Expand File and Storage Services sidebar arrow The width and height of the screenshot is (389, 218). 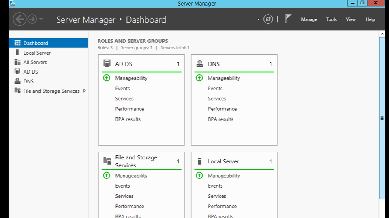coord(84,91)
